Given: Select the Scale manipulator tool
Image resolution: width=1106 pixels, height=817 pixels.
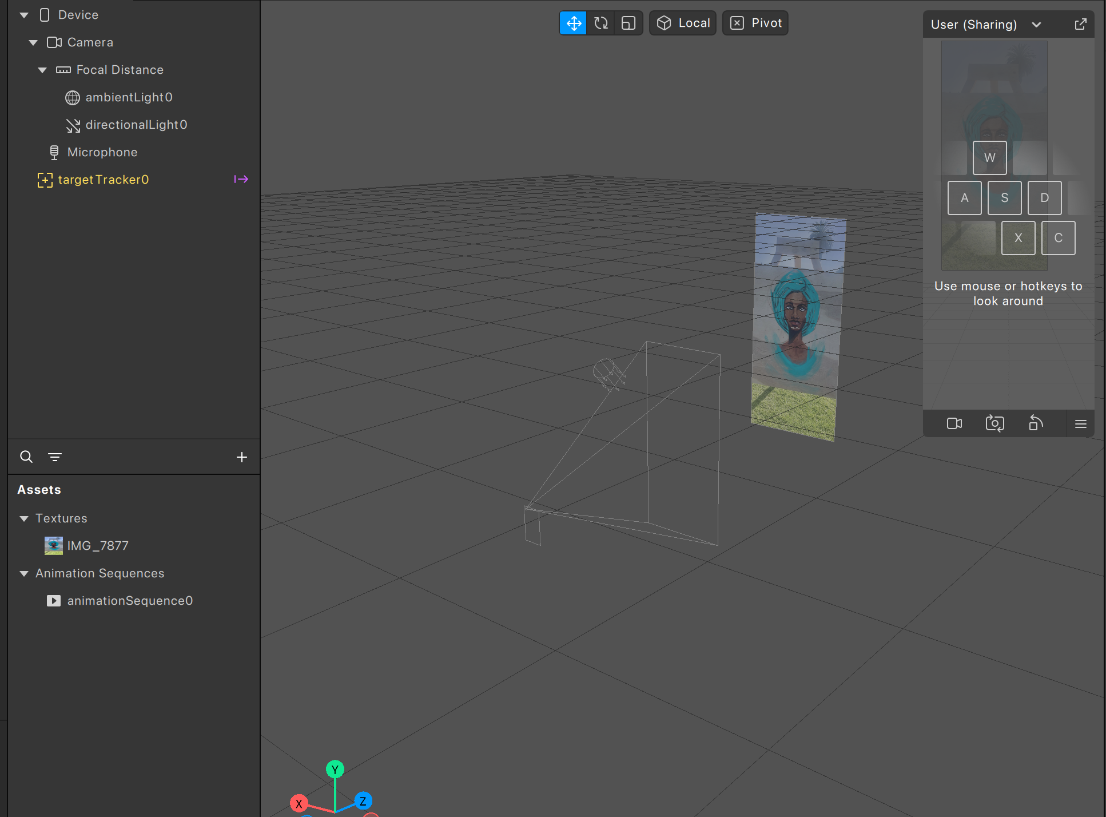Looking at the screenshot, I should click(x=628, y=23).
